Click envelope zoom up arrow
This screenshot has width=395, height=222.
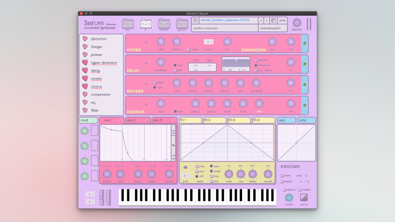(173, 133)
